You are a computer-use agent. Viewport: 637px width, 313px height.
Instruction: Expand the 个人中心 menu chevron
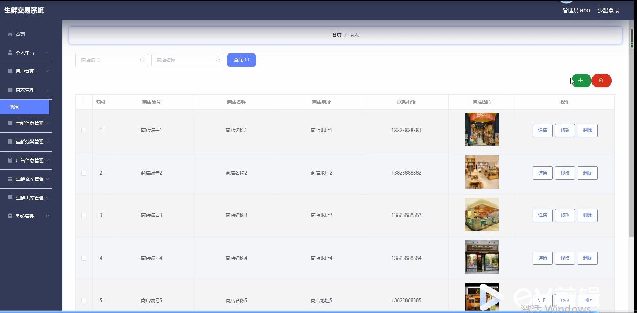pos(47,52)
